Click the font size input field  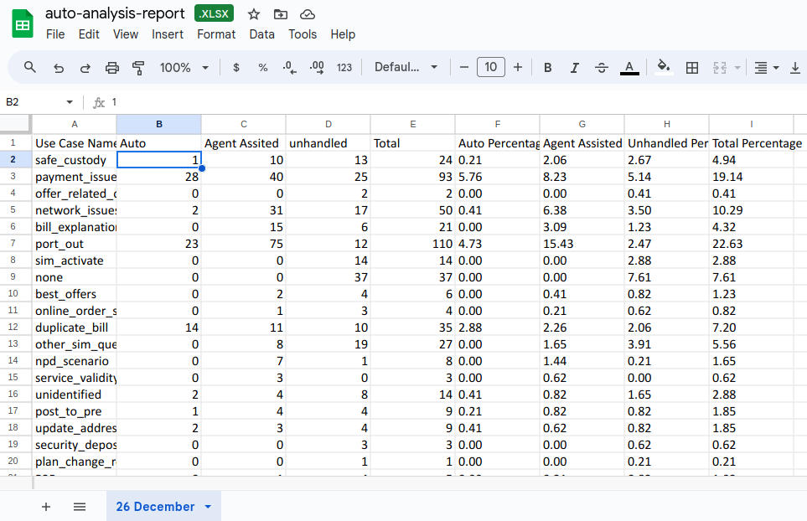[x=491, y=67]
